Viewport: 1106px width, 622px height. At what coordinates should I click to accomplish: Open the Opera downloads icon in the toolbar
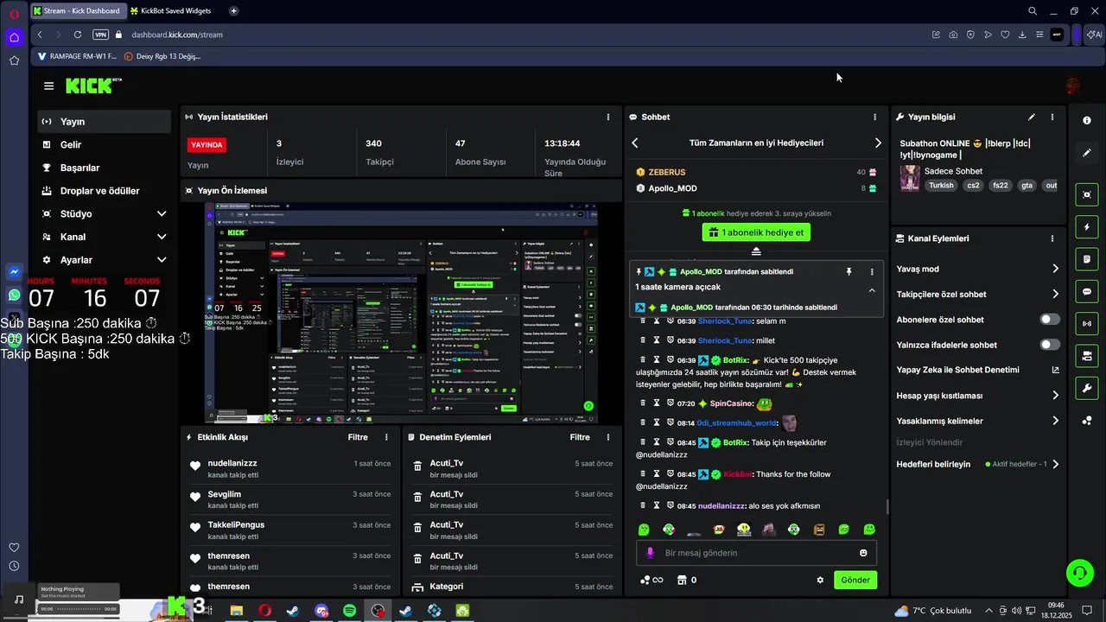pos(1022,35)
